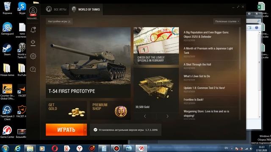Open the Новая папка folder icon
This screenshot has width=271, height=152.
coord(7,70)
